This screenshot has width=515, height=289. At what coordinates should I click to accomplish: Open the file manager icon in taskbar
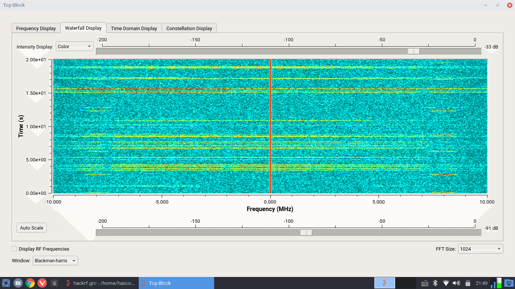(18, 283)
